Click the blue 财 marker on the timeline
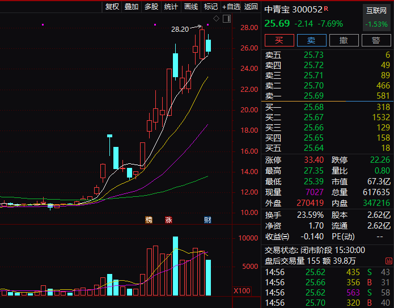 click(x=207, y=220)
